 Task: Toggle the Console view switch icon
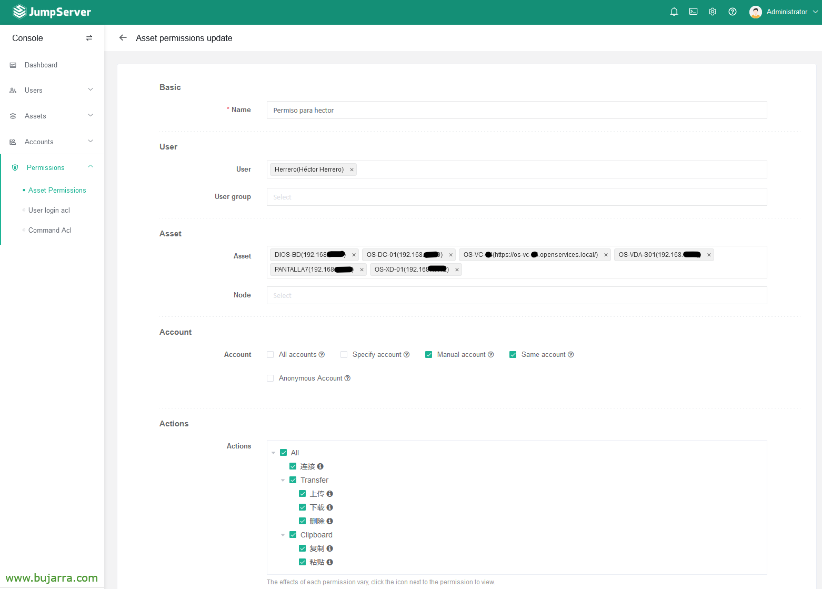point(89,38)
